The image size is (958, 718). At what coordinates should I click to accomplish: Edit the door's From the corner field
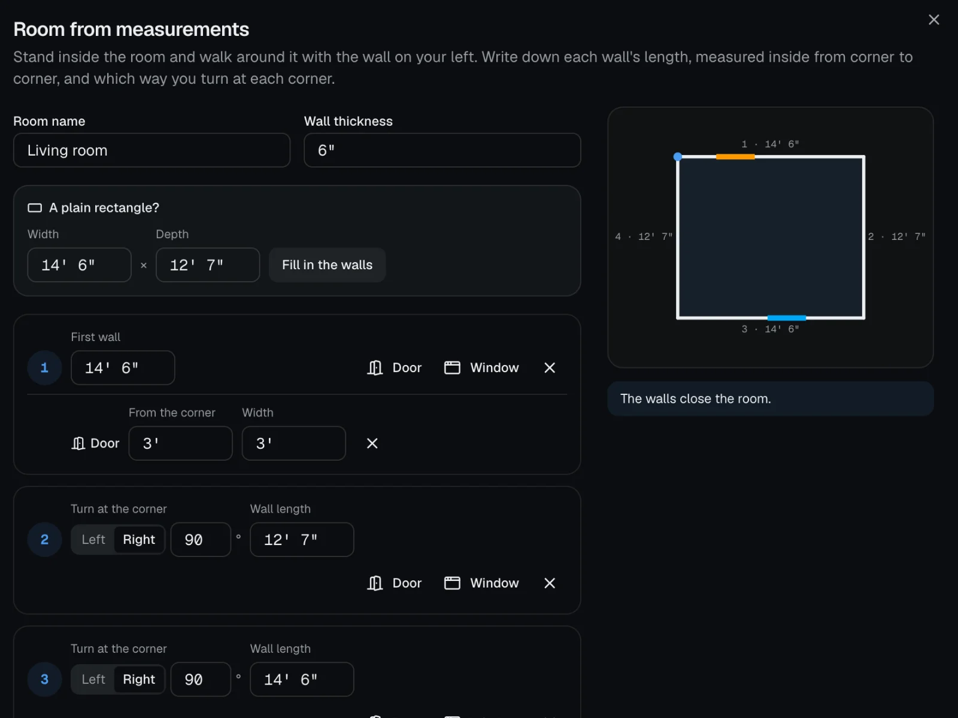[180, 443]
